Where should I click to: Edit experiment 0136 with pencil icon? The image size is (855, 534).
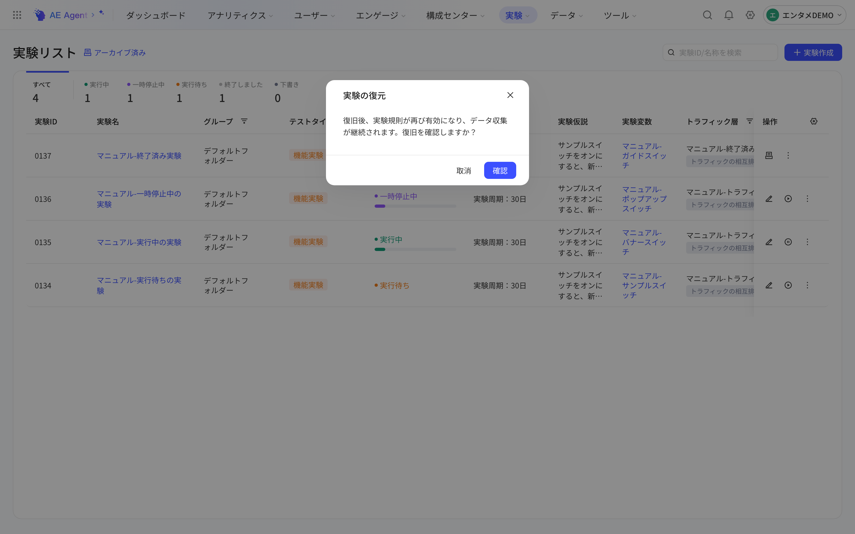click(x=769, y=199)
